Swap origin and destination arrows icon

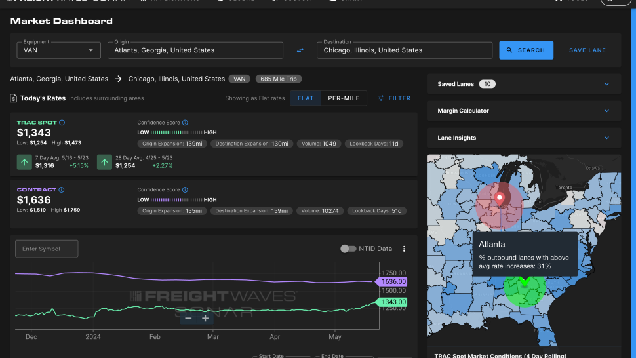[300, 50]
